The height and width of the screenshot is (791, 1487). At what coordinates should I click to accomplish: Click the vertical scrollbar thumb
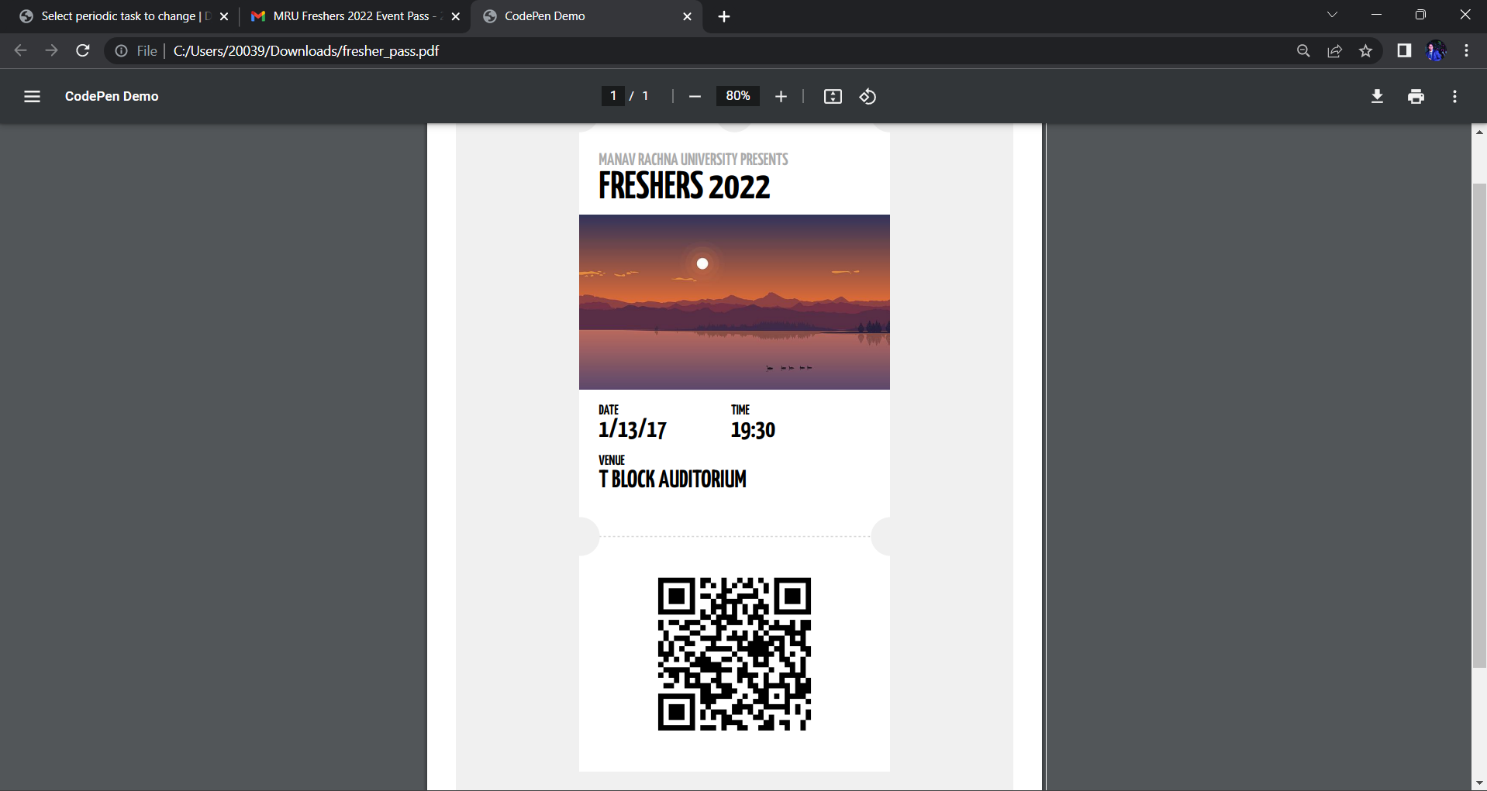pos(1478,425)
